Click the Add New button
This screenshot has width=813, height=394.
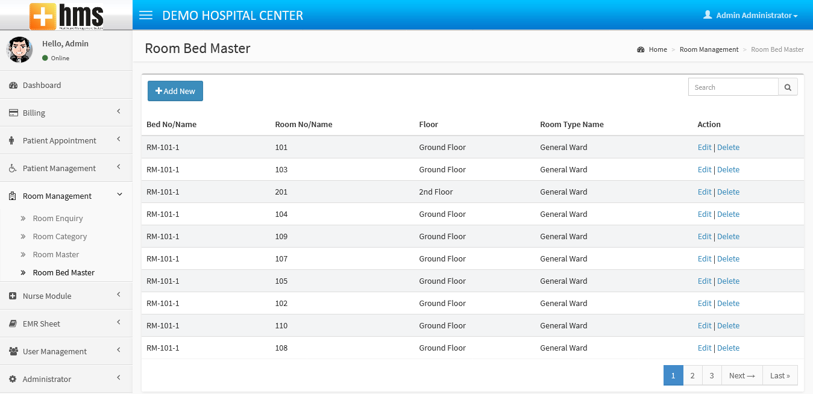[175, 91]
